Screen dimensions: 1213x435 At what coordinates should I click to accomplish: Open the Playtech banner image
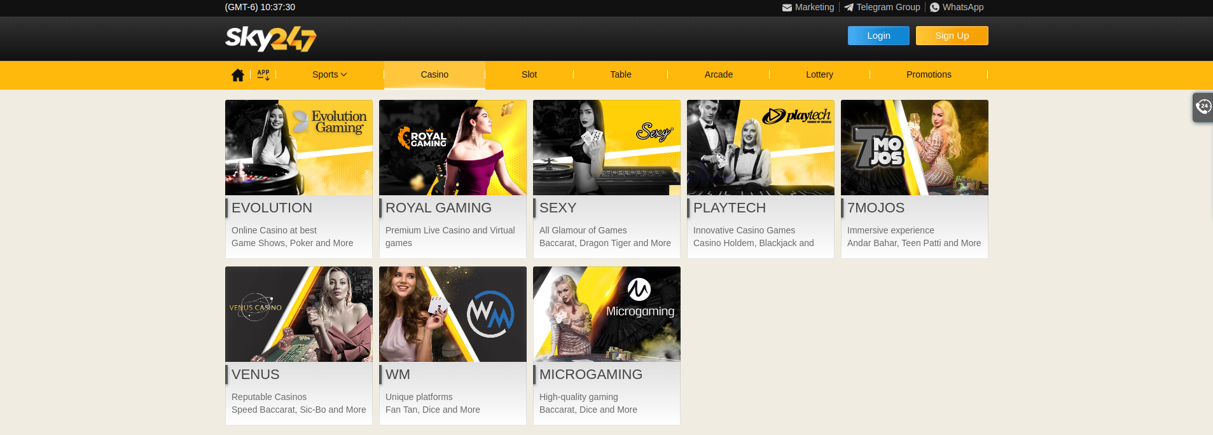click(761, 148)
